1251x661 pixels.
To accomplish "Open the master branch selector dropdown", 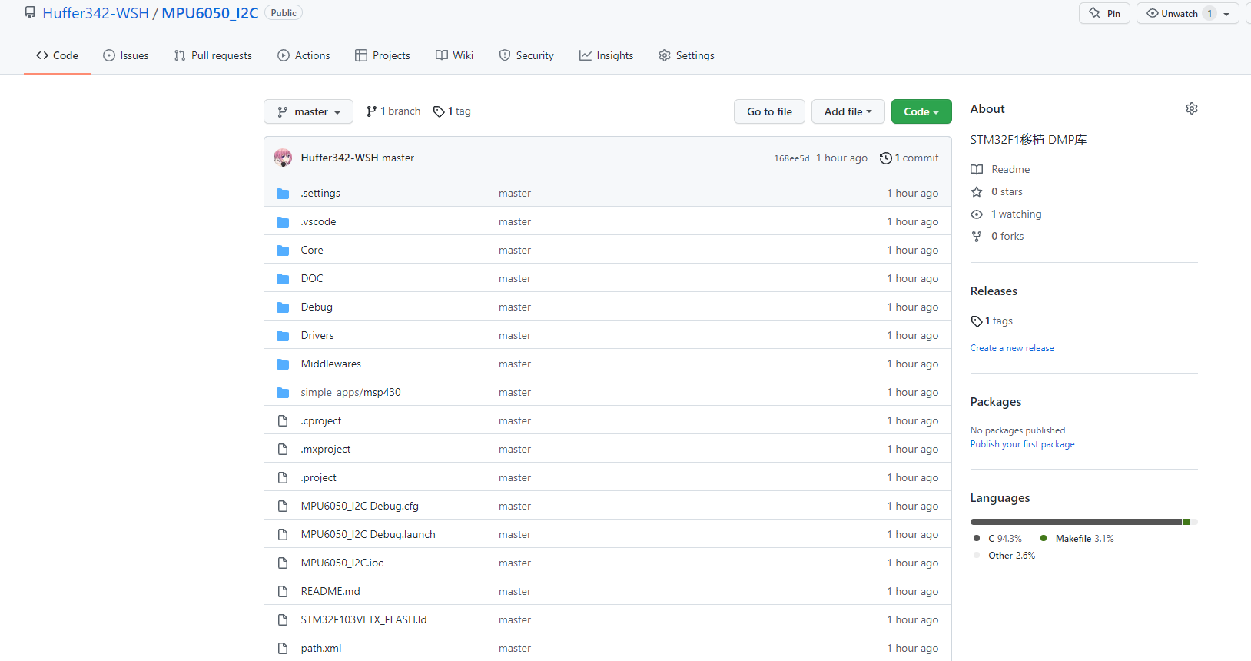I will 308,111.
